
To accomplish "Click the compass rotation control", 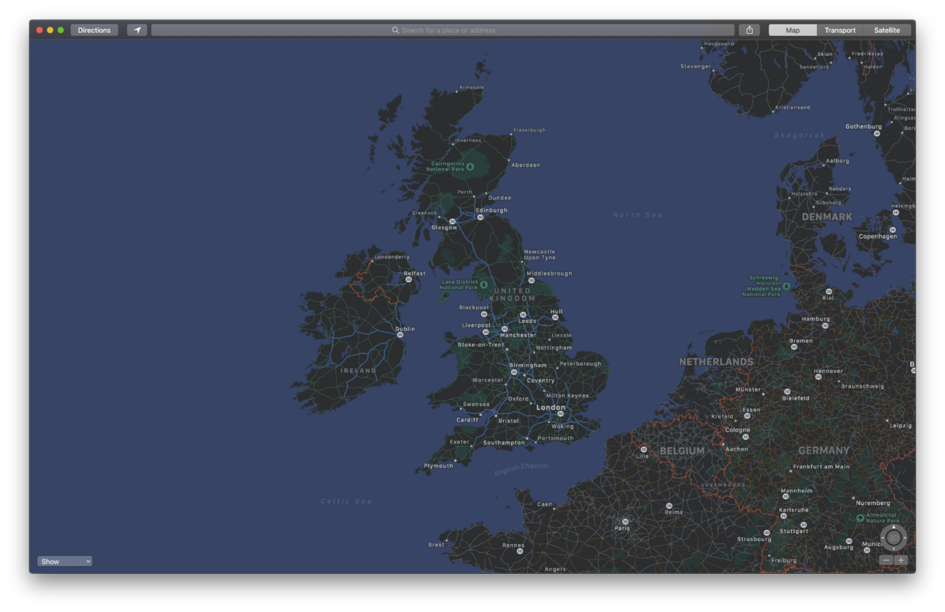I will pyautogui.click(x=894, y=538).
